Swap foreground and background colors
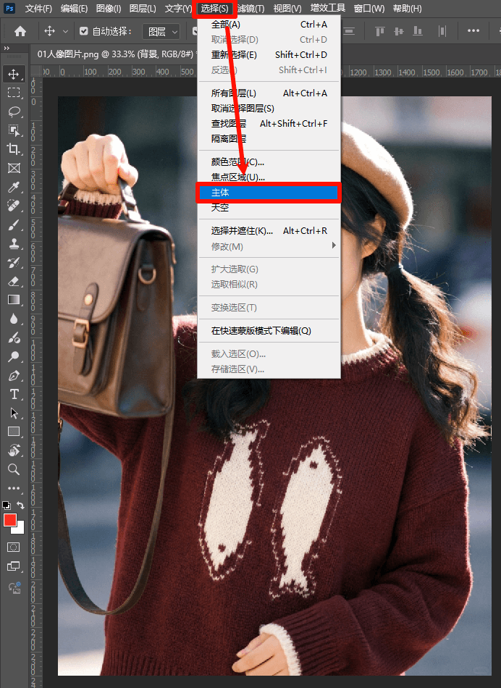This screenshot has height=688, width=501. tap(21, 505)
